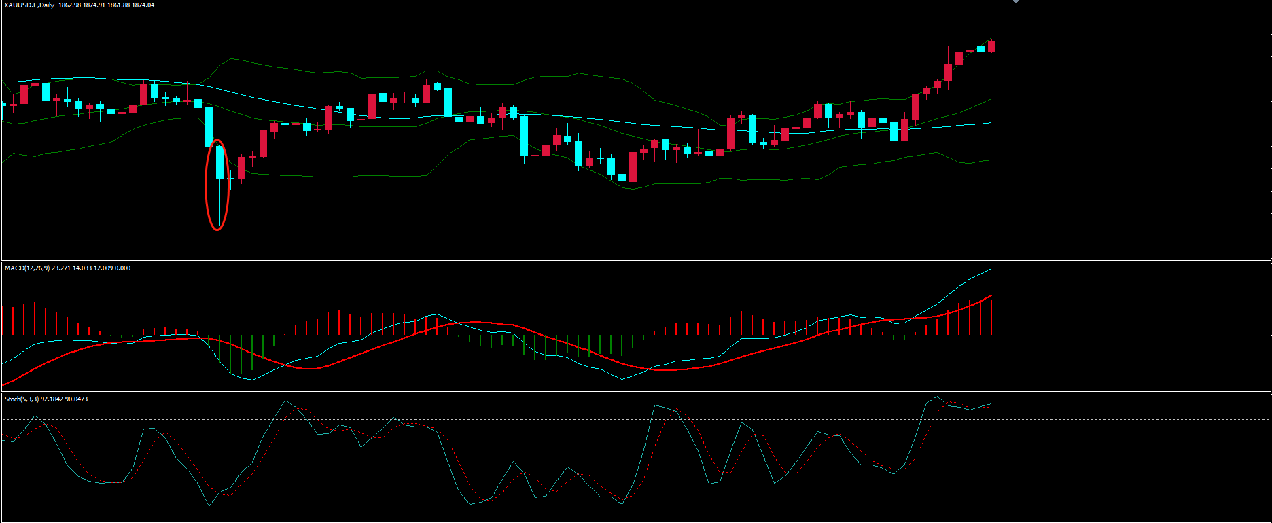Click the right end of the lower green Bollinger band

pos(989,160)
